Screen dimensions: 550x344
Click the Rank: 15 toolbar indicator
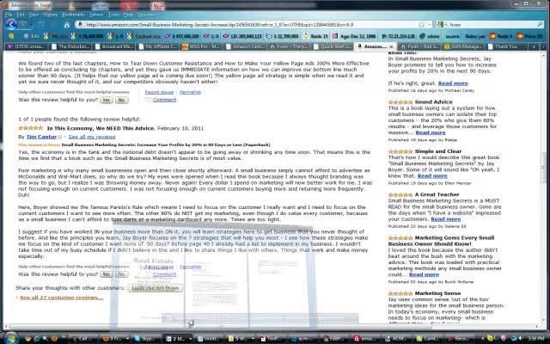[315, 36]
